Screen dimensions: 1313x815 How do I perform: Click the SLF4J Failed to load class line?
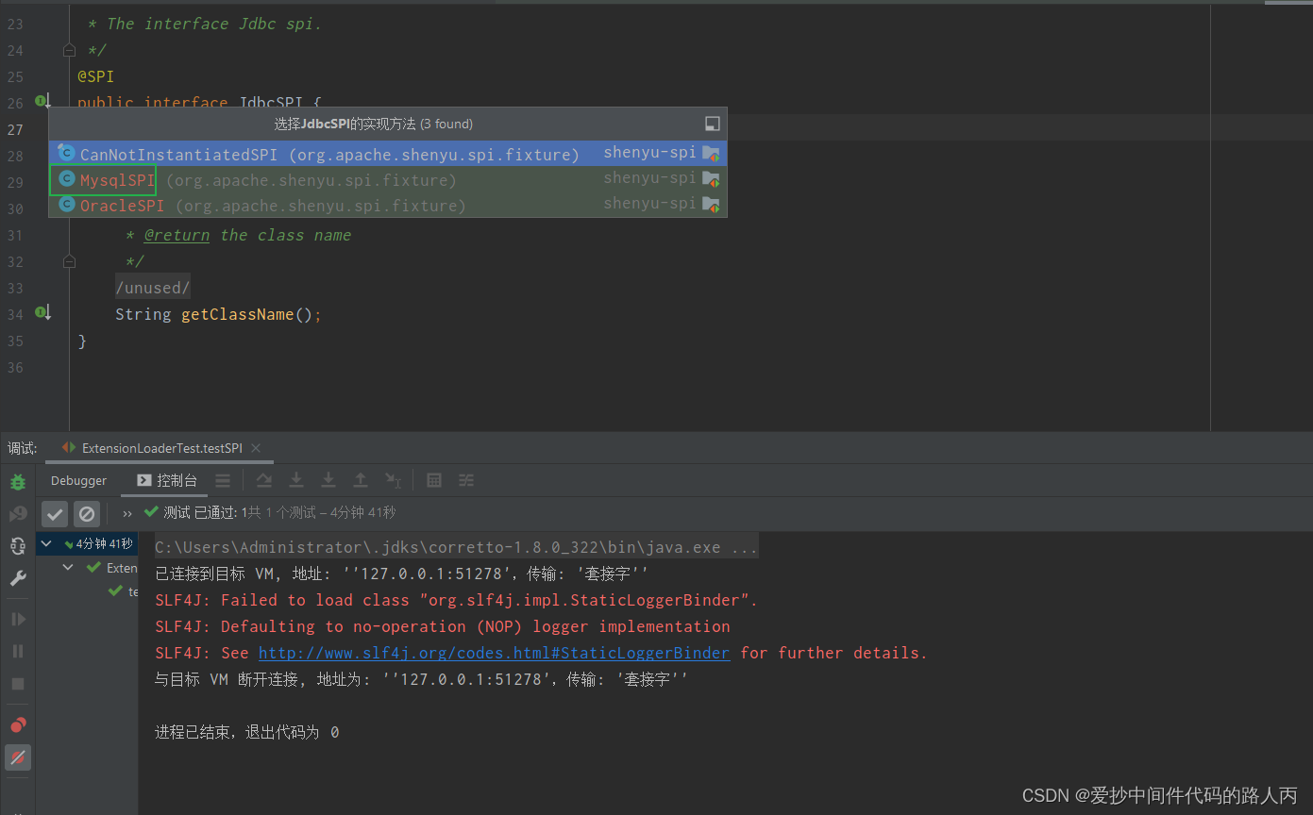pos(457,600)
